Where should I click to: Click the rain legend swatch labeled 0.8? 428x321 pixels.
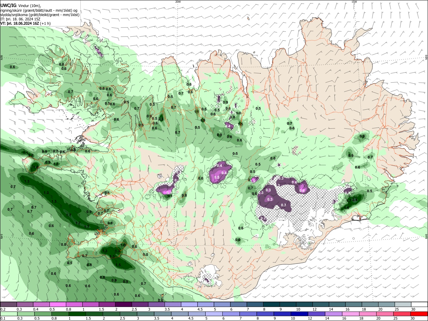61,314
